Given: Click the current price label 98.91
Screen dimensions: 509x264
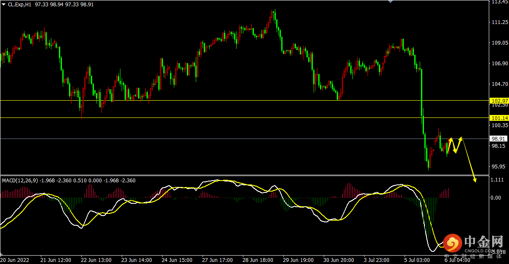Looking at the screenshot, I should click(x=499, y=139).
